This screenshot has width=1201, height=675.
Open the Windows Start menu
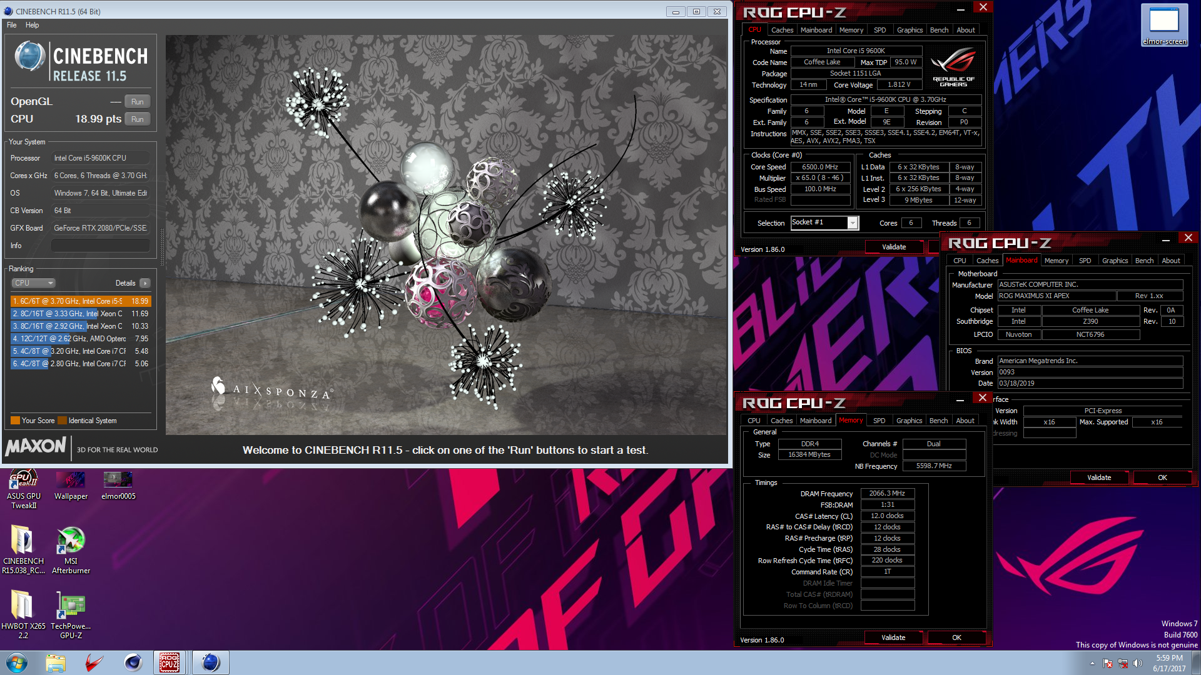coord(17,662)
